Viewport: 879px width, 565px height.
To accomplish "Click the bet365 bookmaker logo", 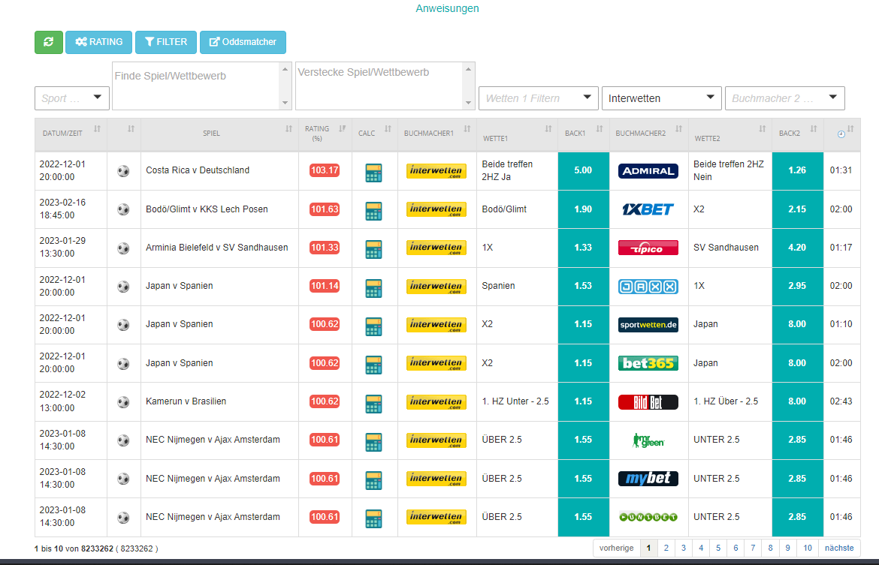I will (648, 363).
